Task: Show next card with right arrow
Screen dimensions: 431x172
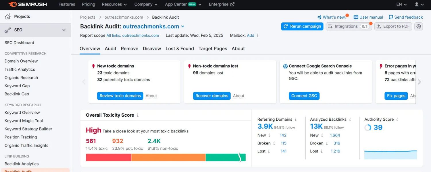Action: [419, 82]
